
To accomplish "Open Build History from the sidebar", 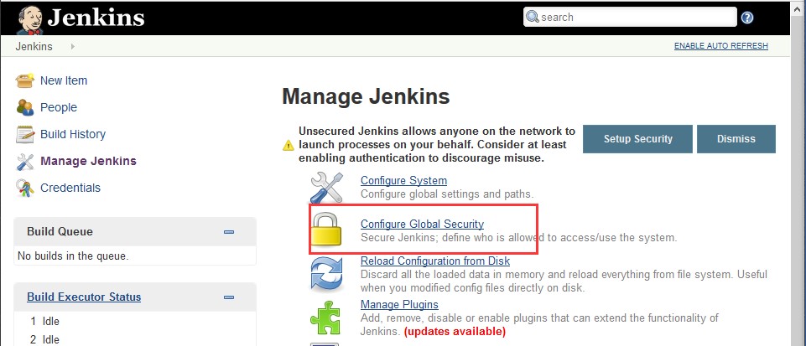I will click(x=73, y=135).
